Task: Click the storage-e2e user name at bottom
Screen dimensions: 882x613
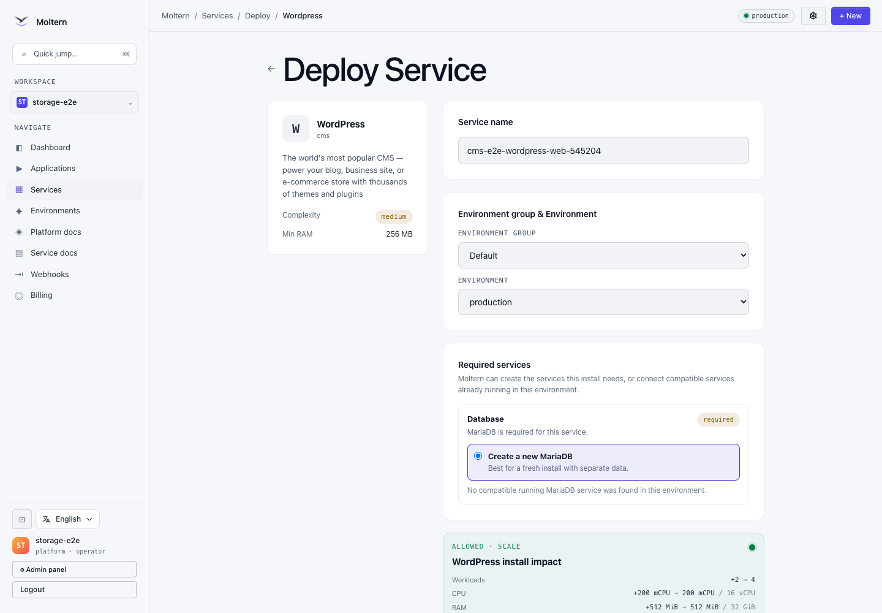Action: 58,541
